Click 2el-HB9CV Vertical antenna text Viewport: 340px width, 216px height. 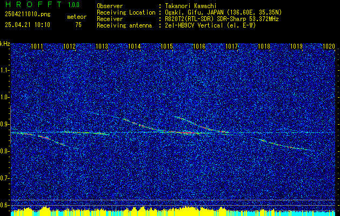click(x=210, y=25)
